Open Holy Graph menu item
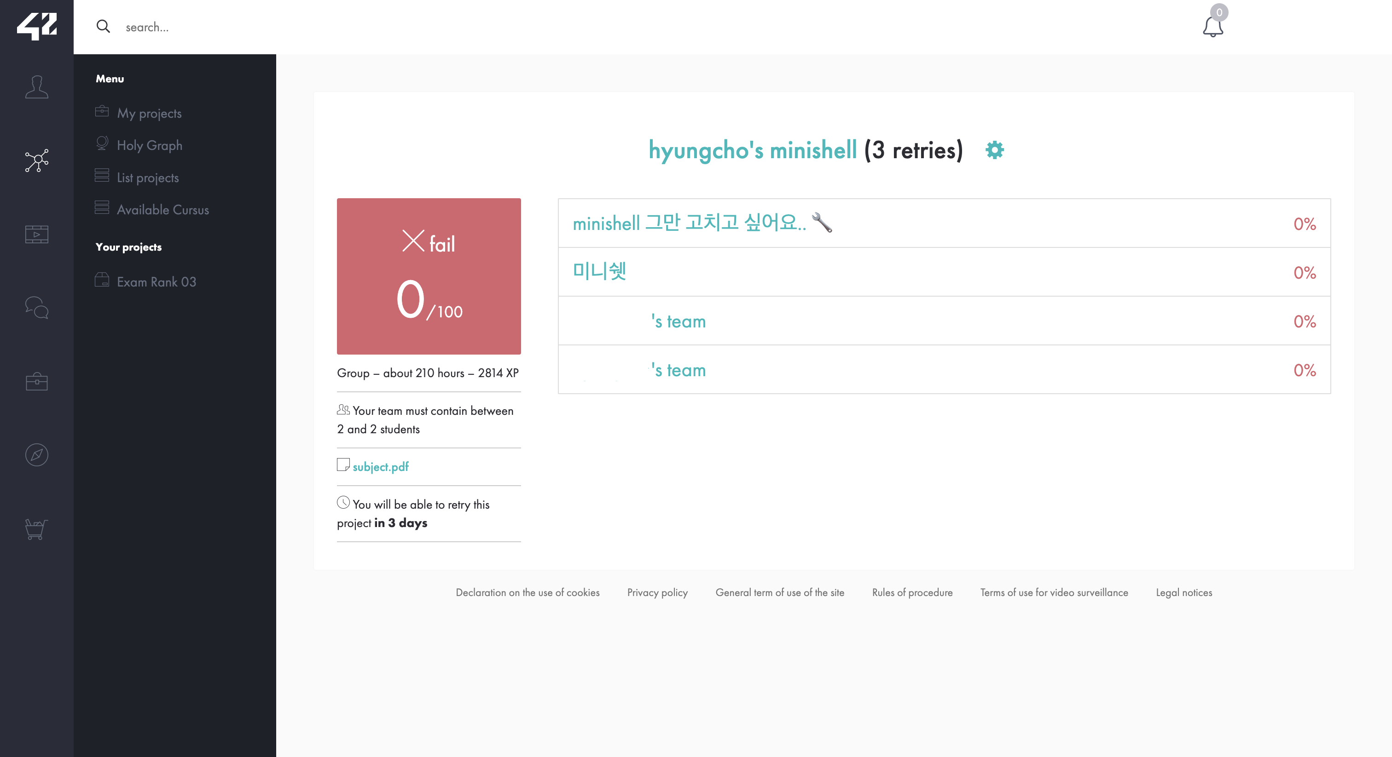The image size is (1392, 757). coord(150,145)
